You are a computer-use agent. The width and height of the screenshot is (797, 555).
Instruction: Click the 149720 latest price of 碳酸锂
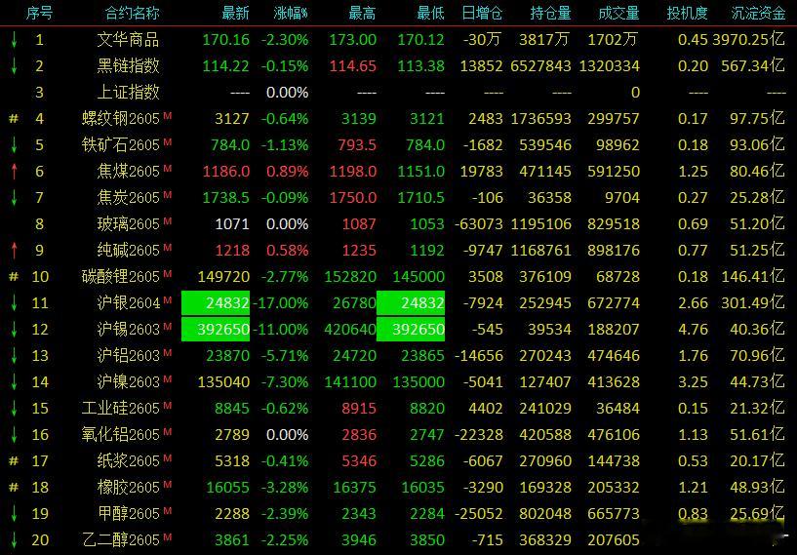click(x=223, y=277)
